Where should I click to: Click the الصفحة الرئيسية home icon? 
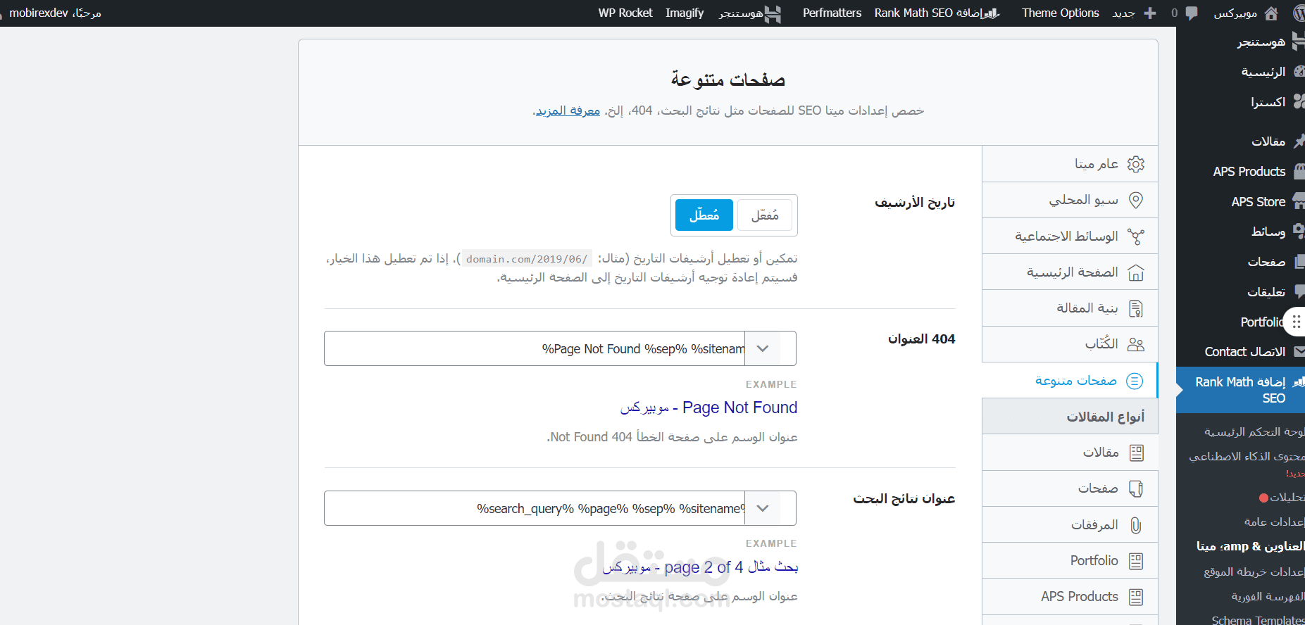click(x=1135, y=272)
